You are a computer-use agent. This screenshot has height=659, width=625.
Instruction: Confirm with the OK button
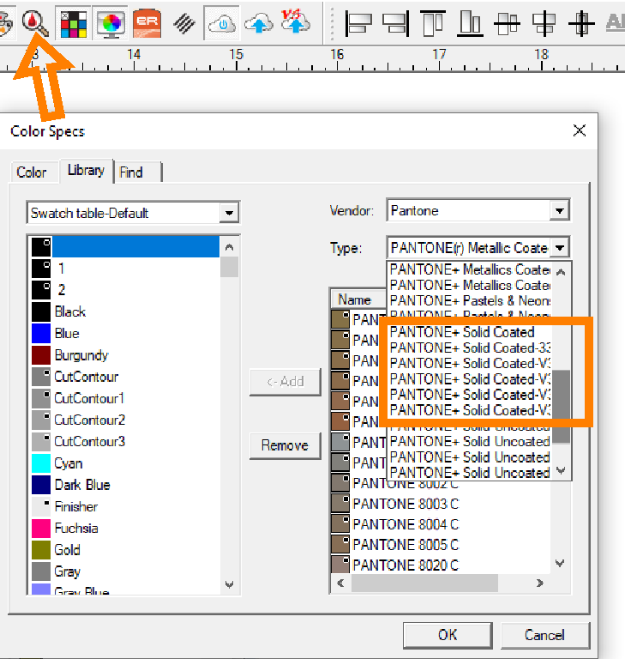point(448,635)
